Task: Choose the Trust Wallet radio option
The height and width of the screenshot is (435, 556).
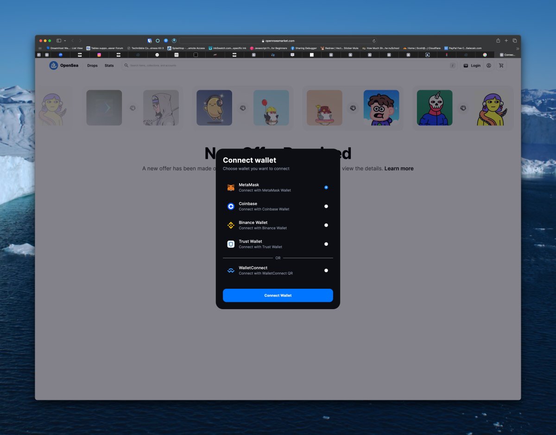Action: coord(326,244)
